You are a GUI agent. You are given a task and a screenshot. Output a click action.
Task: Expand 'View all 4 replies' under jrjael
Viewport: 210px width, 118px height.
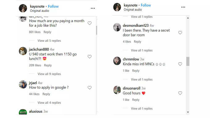point(49,103)
